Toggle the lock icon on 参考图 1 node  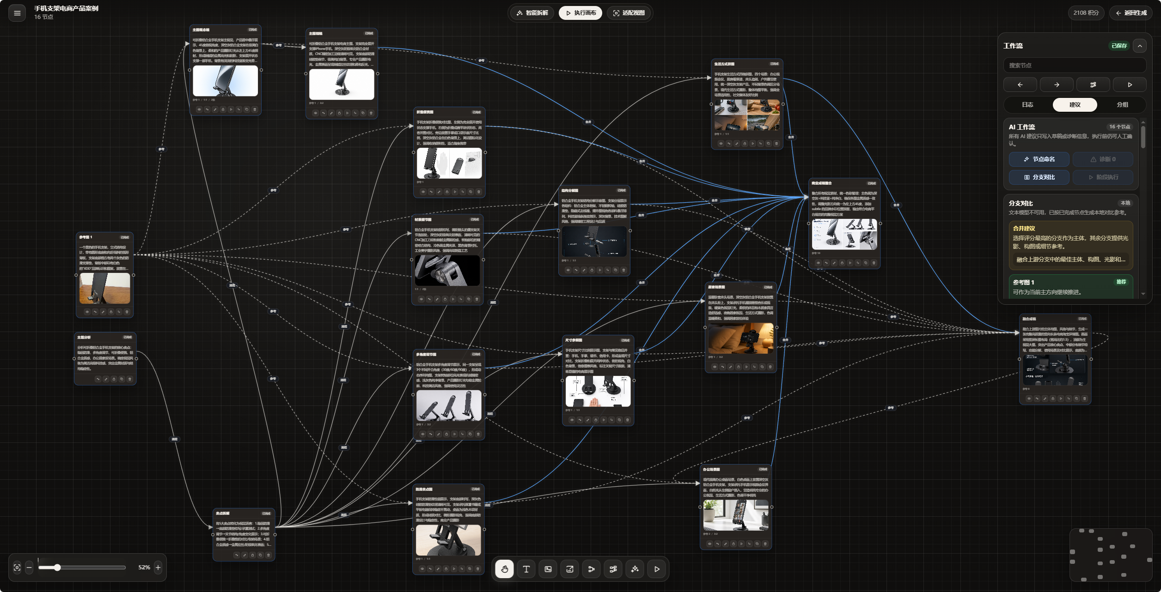[x=111, y=312]
